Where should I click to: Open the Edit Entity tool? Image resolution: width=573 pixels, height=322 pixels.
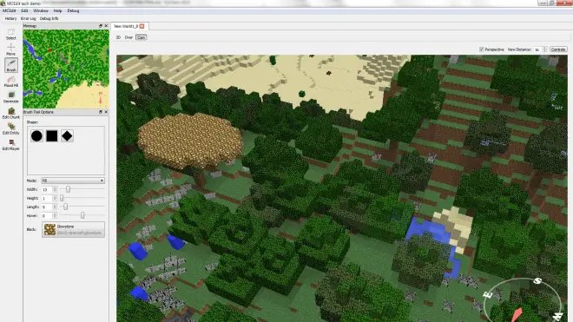point(11,128)
